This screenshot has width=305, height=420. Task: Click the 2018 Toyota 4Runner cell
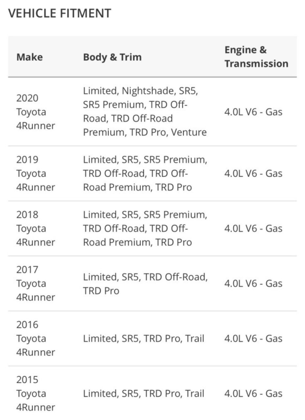(36, 228)
